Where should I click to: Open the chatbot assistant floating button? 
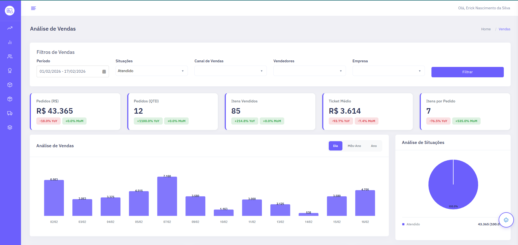506,220
